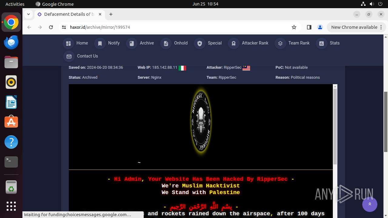The image size is (388, 218).
Task: Open the Special section
Action: 215,43
